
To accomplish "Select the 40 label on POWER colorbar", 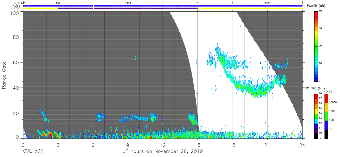I will pyautogui.click(x=321, y=11).
